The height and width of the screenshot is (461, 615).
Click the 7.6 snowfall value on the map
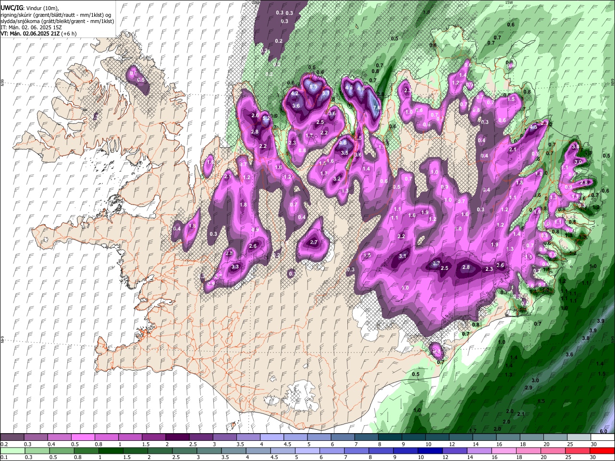click(x=377, y=109)
